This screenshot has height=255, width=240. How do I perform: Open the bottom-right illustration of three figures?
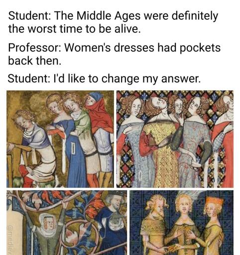(181, 223)
